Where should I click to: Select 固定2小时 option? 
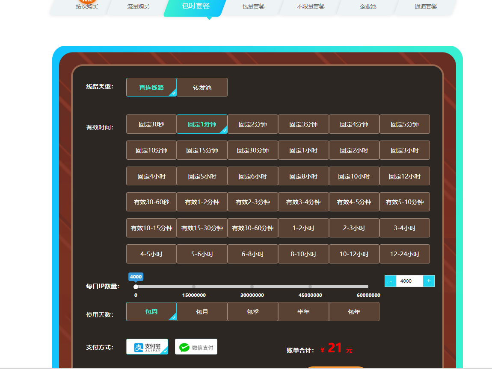(354, 150)
